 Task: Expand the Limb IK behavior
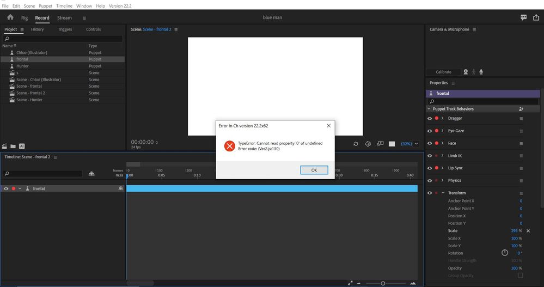pos(442,156)
